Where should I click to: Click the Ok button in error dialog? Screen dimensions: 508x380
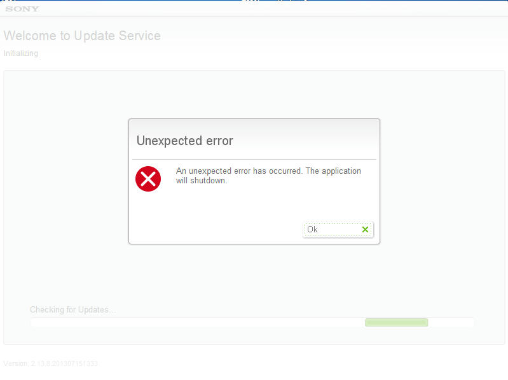338,230
